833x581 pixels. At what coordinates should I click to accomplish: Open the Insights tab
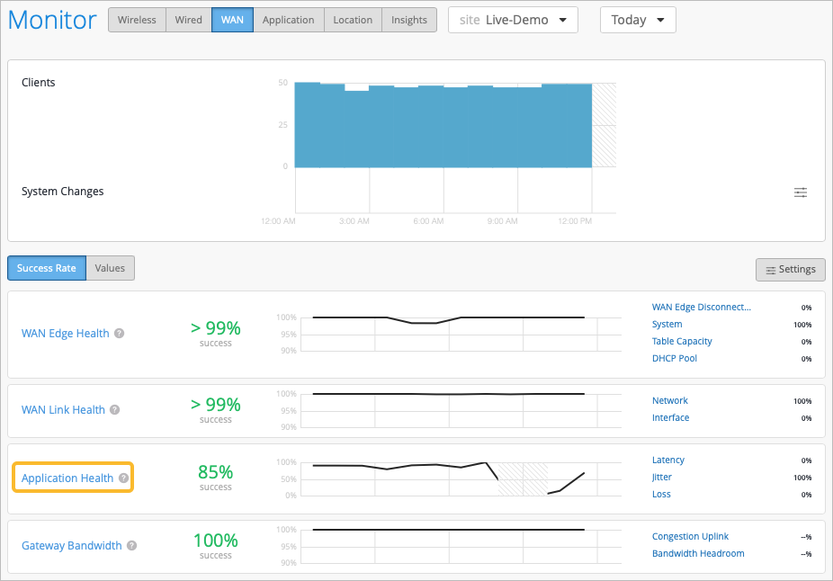click(x=409, y=20)
